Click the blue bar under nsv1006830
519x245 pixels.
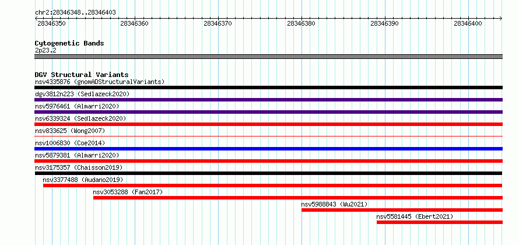[x=268, y=149]
